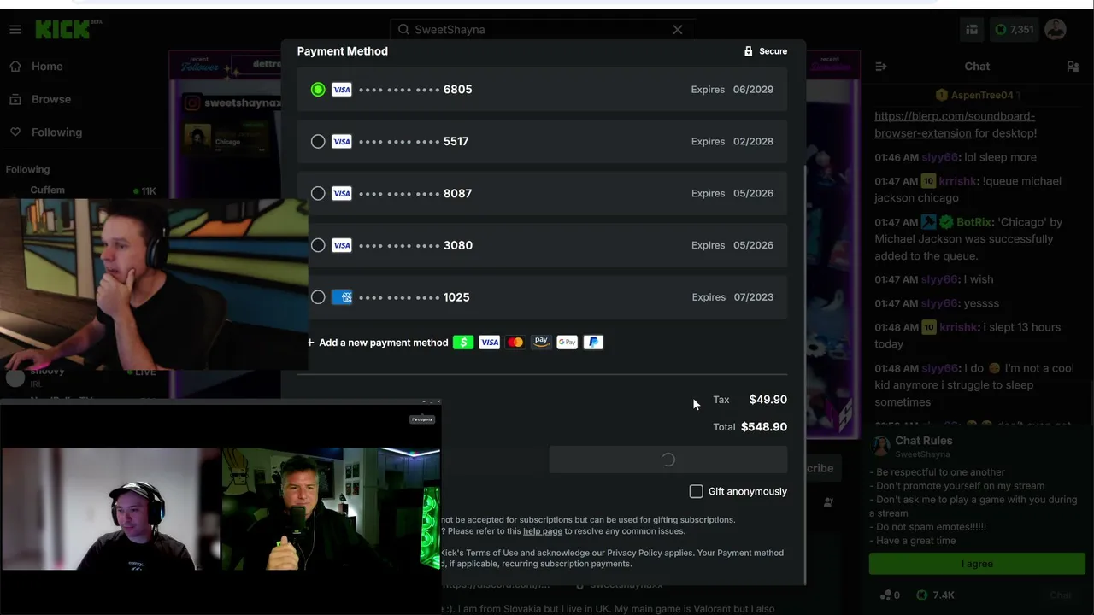Click the Payment Method heading
Viewport: 1094px width, 615px height.
[x=343, y=51]
